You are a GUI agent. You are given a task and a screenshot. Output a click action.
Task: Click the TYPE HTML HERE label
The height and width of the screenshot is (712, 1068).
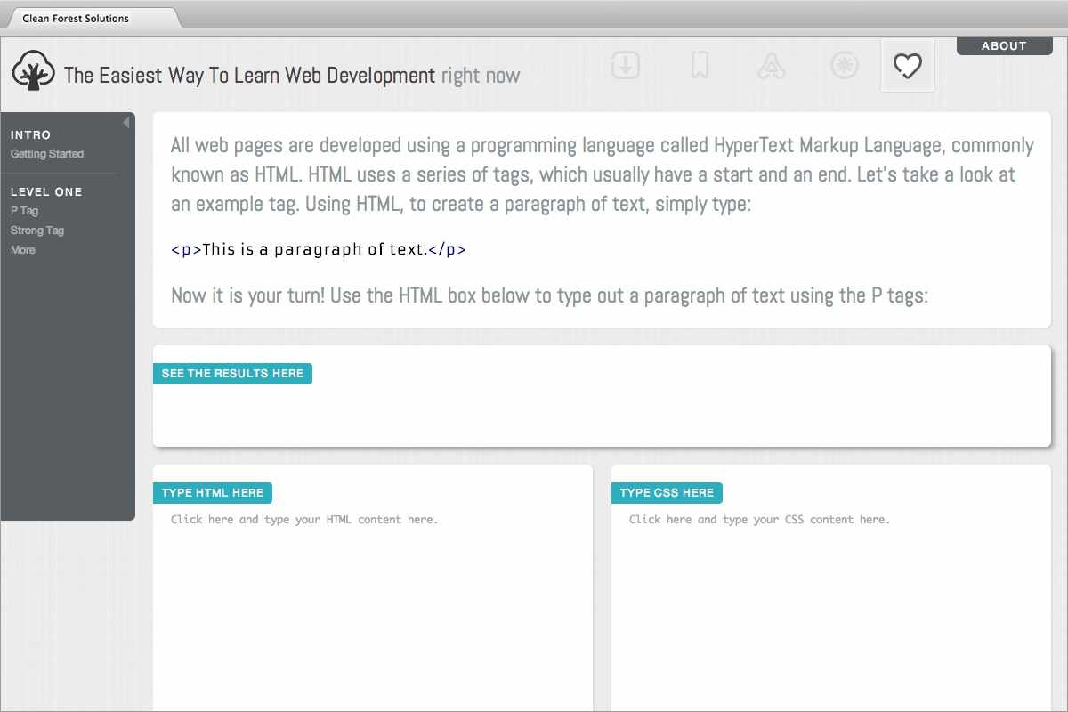pyautogui.click(x=213, y=493)
